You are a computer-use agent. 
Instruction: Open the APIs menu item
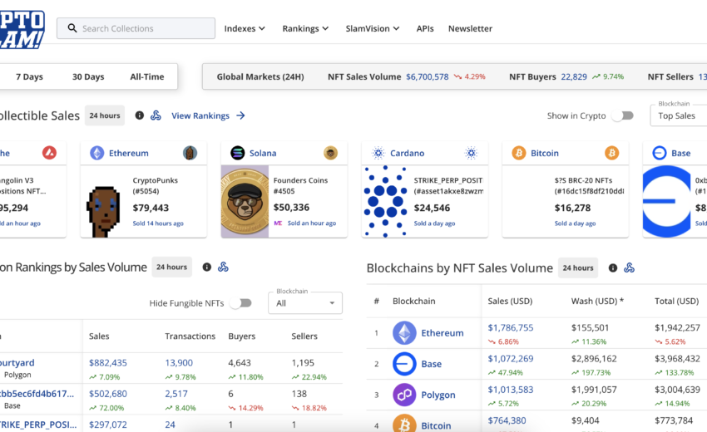425,28
